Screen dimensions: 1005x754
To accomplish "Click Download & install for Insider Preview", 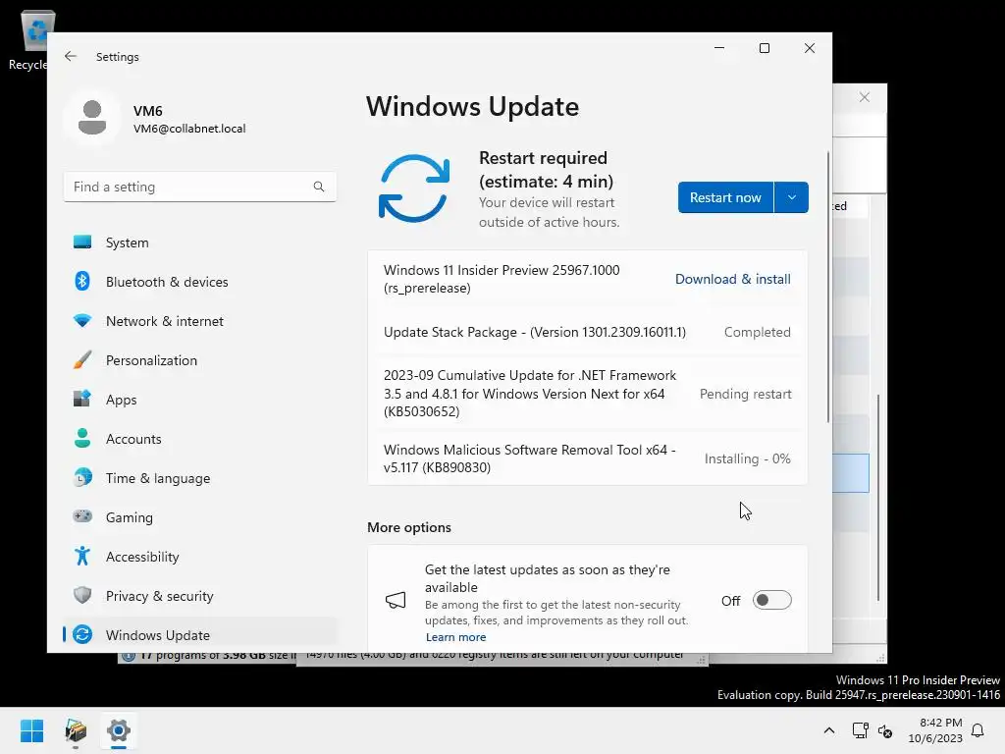I will click(x=732, y=279).
